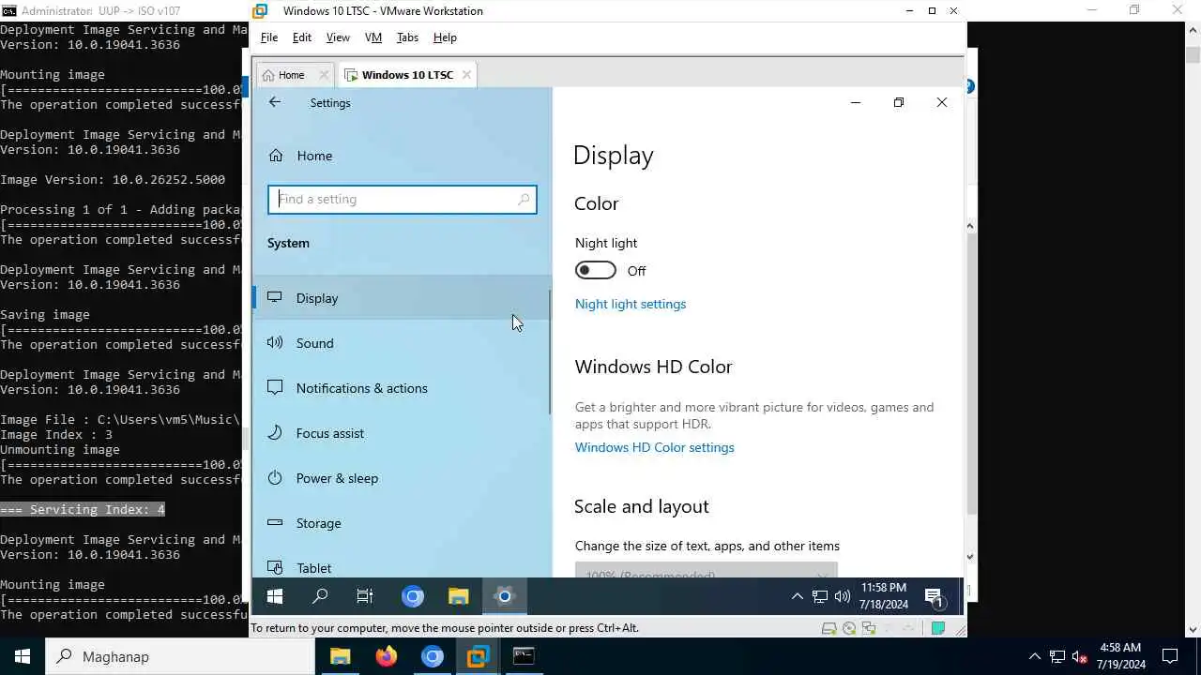Minimize the Settings window
The width and height of the screenshot is (1201, 675).
[x=856, y=102]
